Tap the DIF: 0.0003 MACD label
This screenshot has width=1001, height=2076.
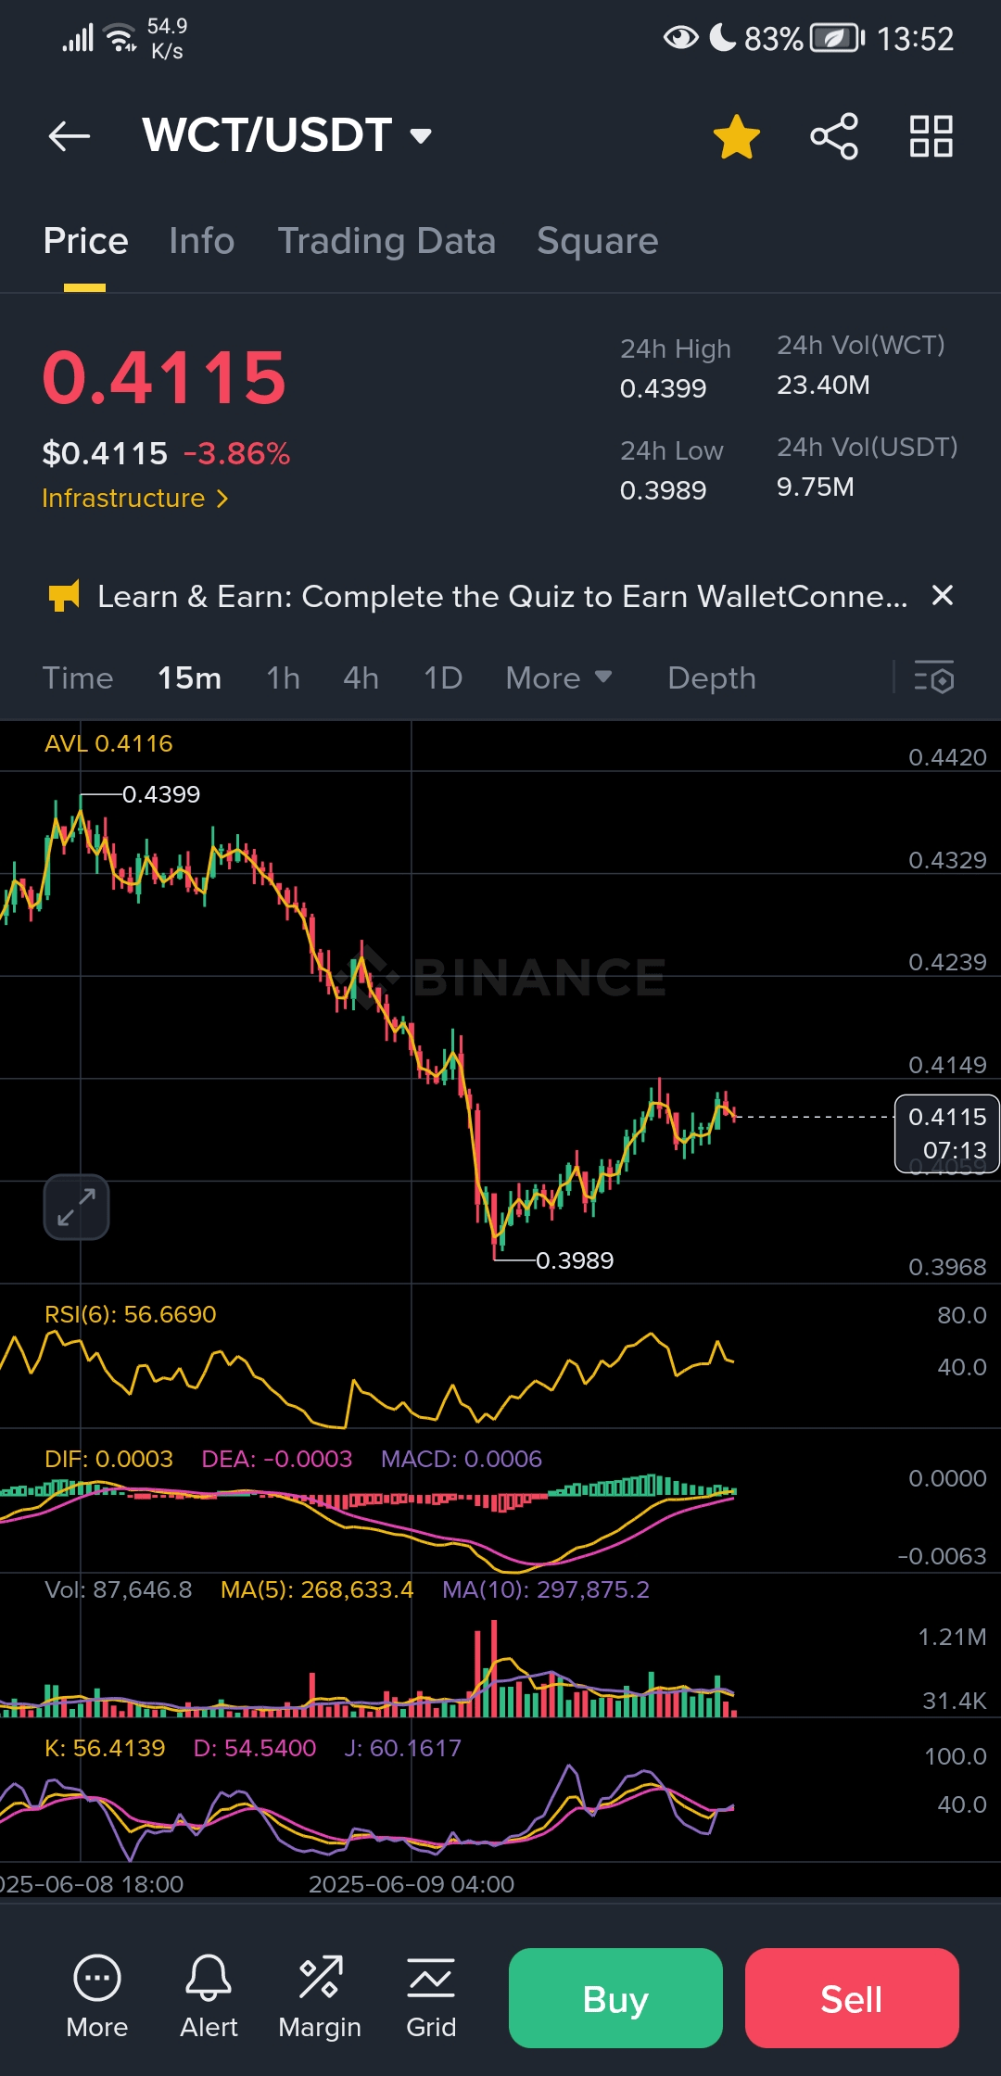(108, 1459)
